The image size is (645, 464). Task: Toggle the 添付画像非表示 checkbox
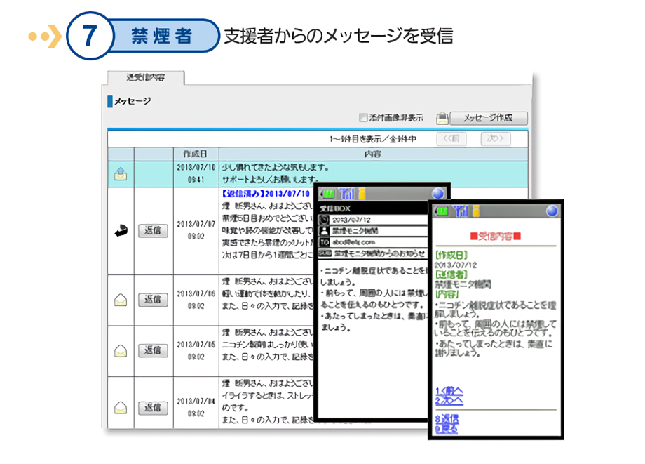tap(362, 118)
